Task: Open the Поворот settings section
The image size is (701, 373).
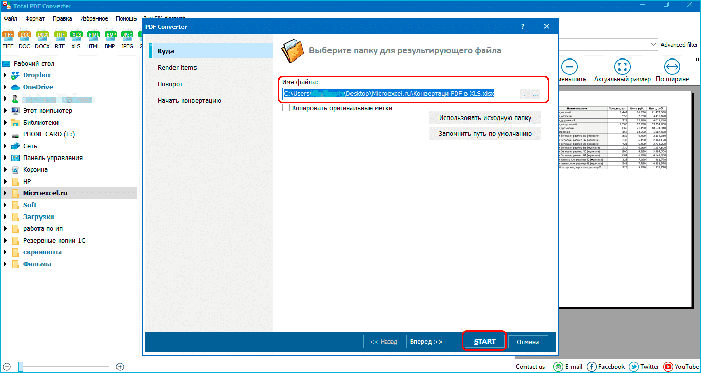Action: pos(170,84)
